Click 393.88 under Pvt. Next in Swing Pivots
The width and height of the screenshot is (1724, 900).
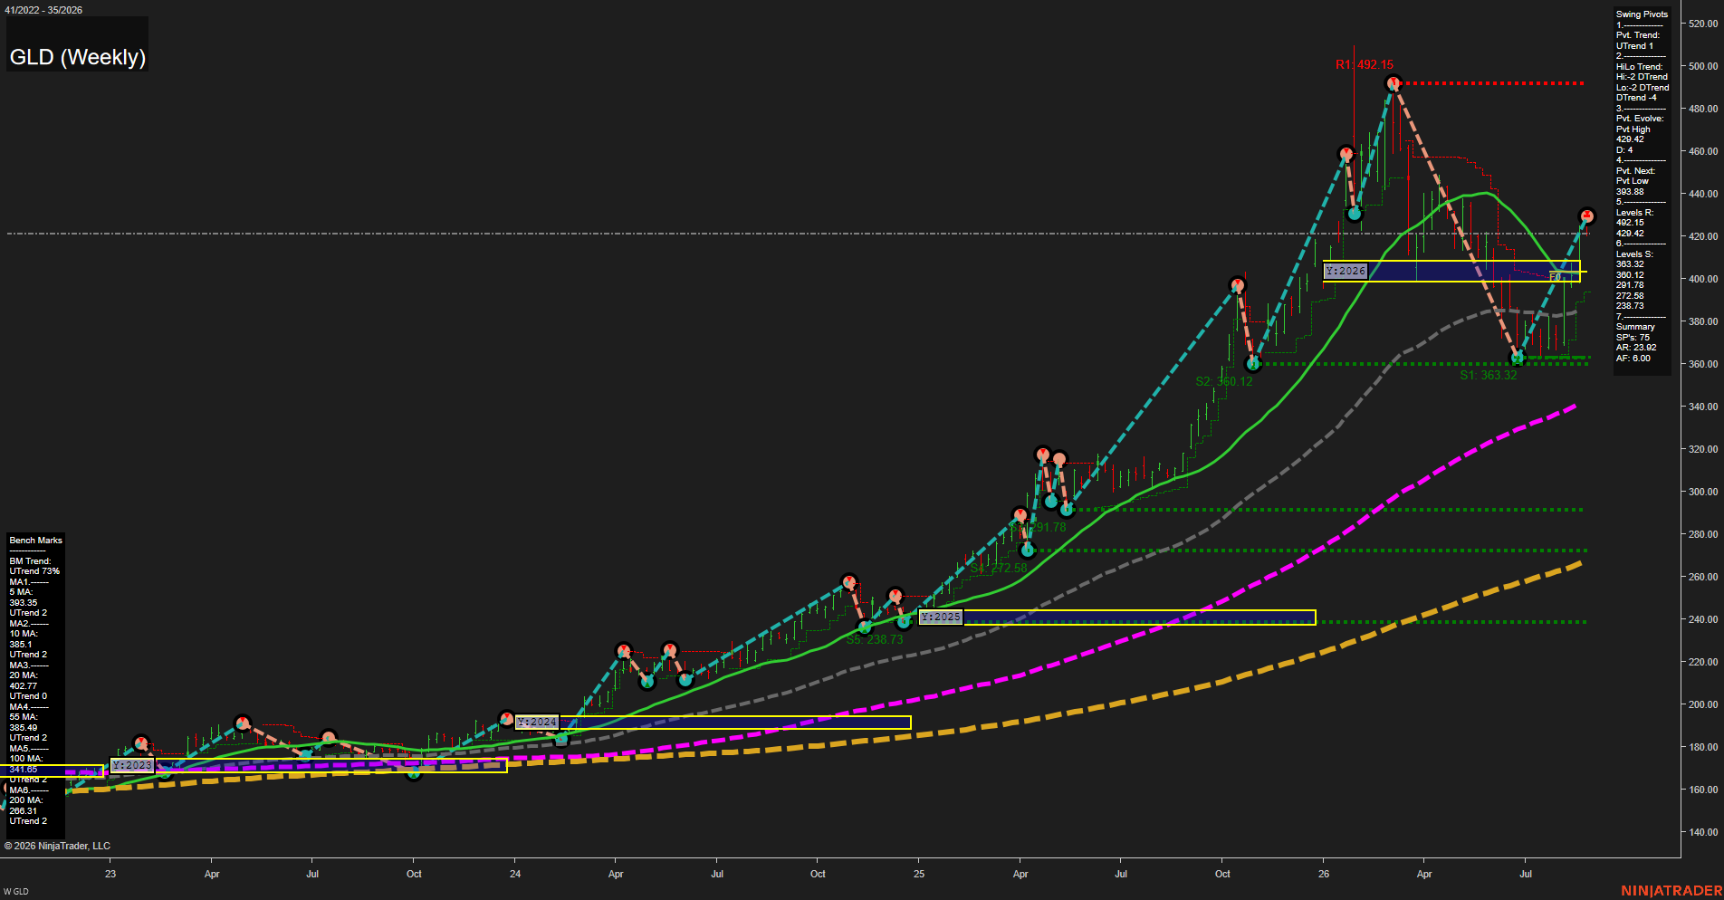(1630, 192)
